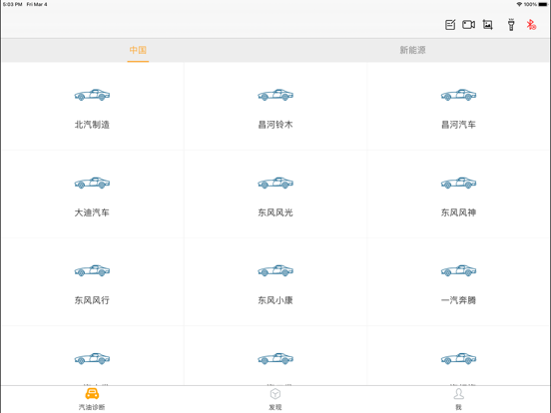551x413 pixels.
Task: Open the note/edit icon in the top toolbar
Action: pos(450,25)
